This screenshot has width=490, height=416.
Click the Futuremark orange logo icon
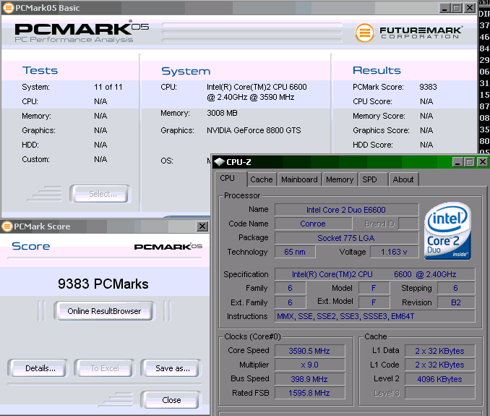point(364,33)
